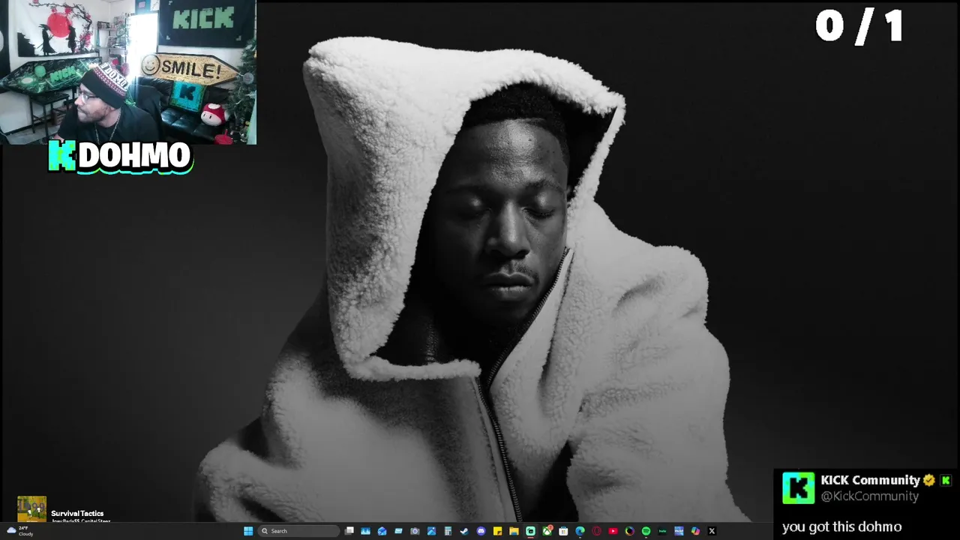Click the "Survival Tactics" song title

pos(77,514)
